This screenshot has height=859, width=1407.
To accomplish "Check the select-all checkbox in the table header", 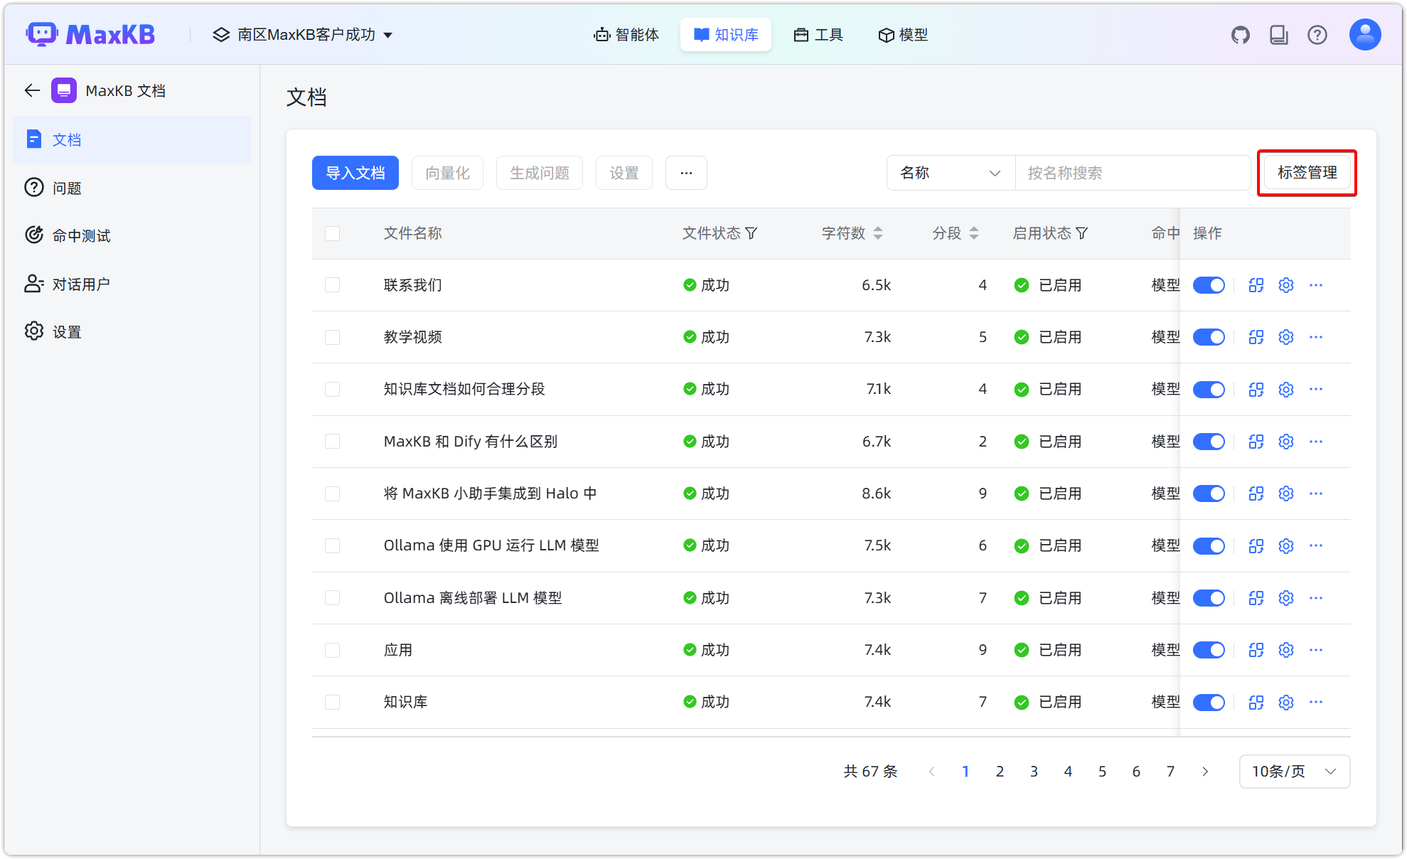I will coord(332,233).
